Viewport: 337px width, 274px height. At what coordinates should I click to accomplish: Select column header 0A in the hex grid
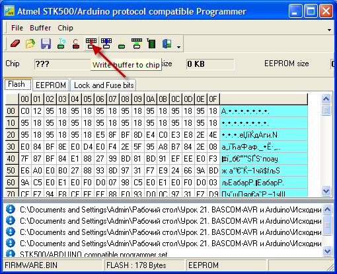tap(151, 99)
